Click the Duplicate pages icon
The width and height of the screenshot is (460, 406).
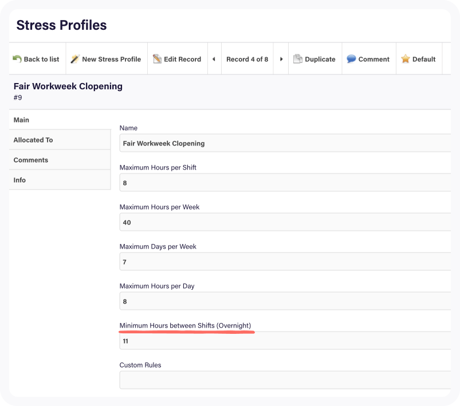click(297, 58)
